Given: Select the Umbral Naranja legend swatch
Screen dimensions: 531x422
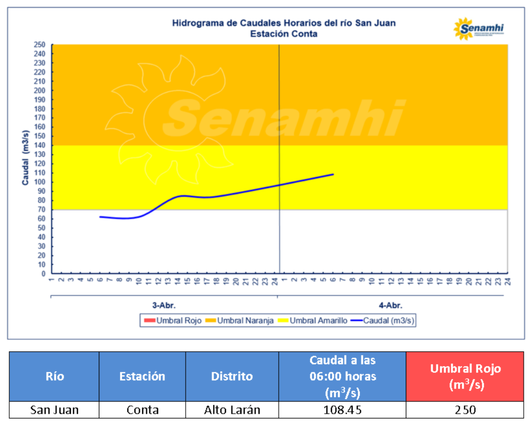Looking at the screenshot, I should tap(210, 320).
